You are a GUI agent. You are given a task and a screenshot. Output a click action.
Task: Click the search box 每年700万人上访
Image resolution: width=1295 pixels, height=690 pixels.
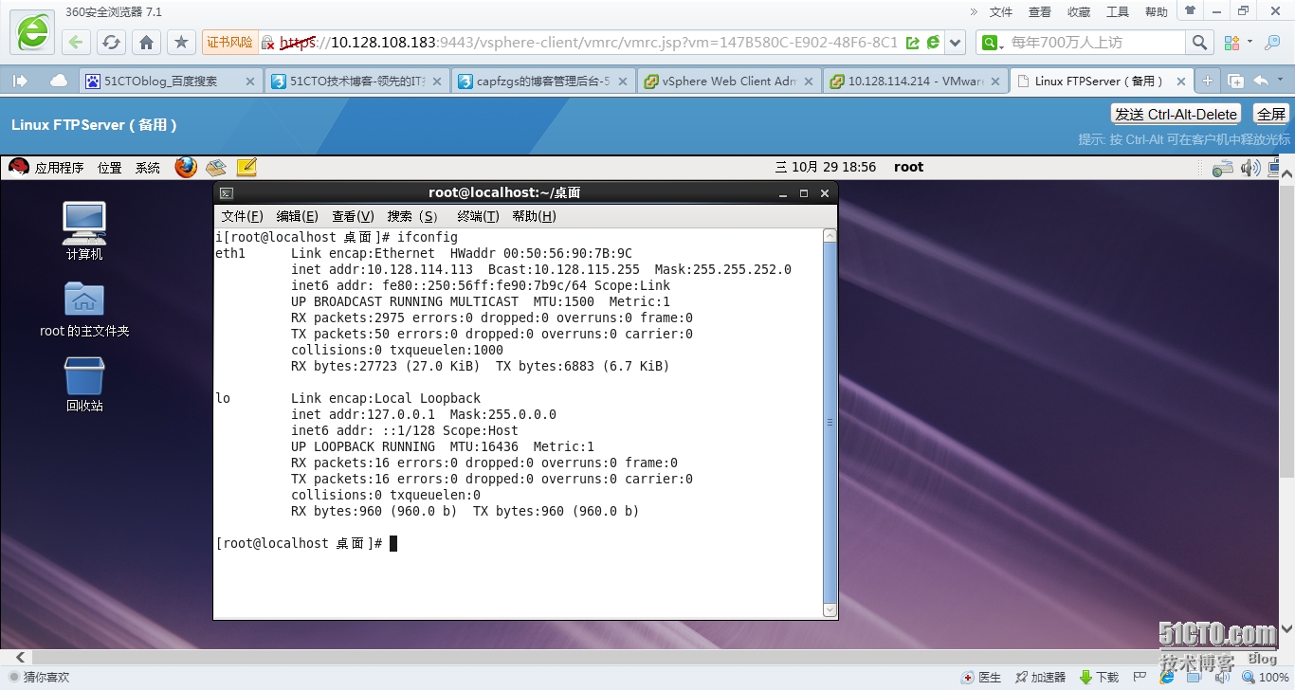1095,43
